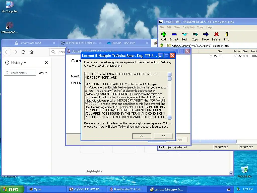Accept the license agreement with Yes
257x193 pixels.
[x=142, y=136]
